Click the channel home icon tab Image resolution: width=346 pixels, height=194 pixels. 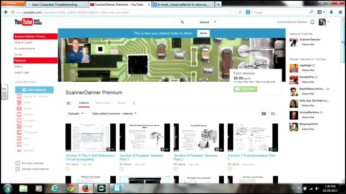[69, 103]
